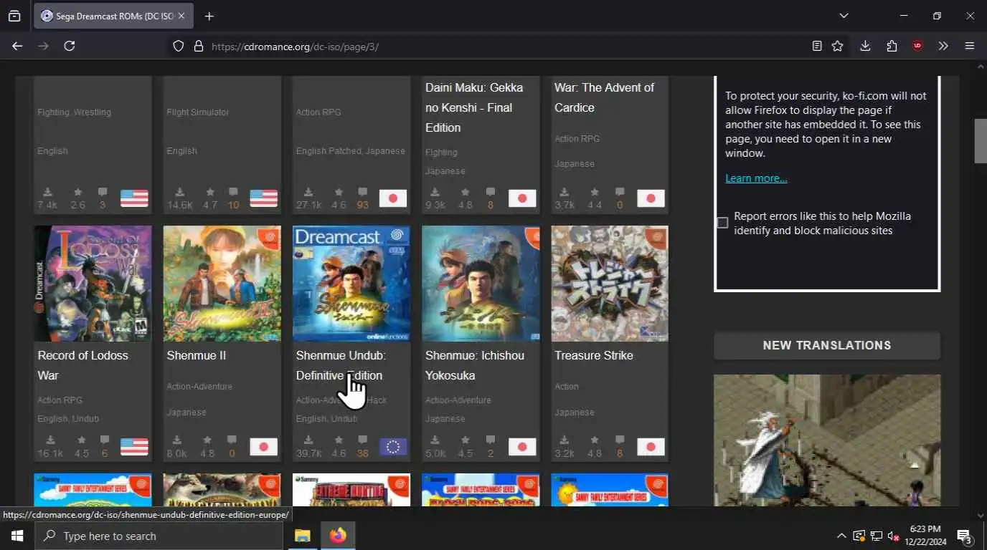Click the NEW TRANSLATIONS header button
This screenshot has height=550, width=987.
click(827, 345)
